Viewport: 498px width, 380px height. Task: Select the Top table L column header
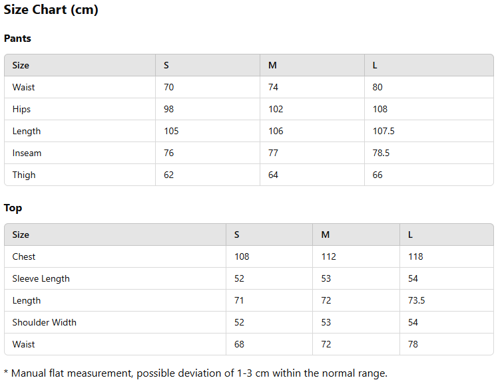pyautogui.click(x=411, y=235)
